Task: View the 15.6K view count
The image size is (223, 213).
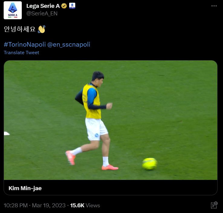Action: [x=77, y=205]
